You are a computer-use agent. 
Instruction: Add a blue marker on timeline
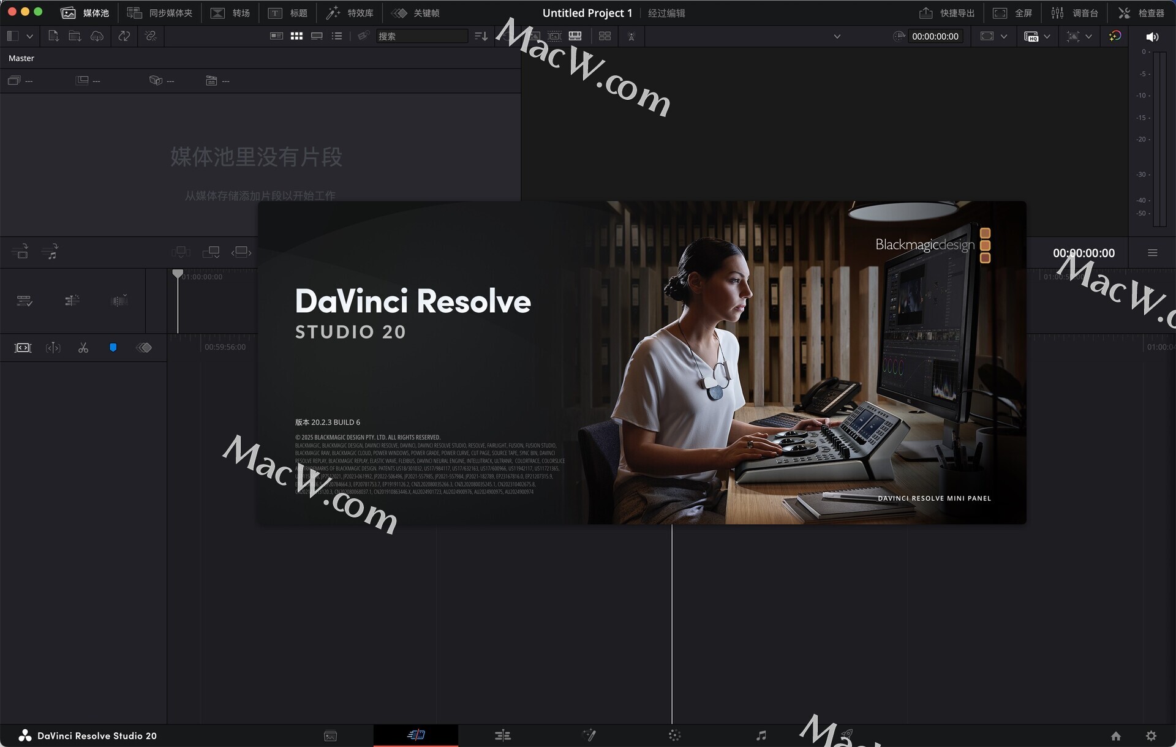click(x=113, y=348)
